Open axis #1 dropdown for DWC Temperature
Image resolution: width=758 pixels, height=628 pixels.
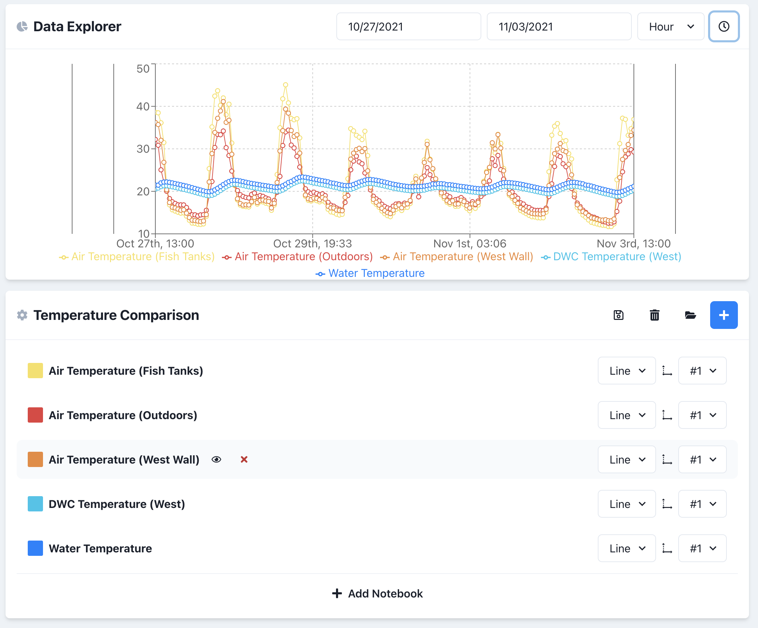click(x=702, y=504)
